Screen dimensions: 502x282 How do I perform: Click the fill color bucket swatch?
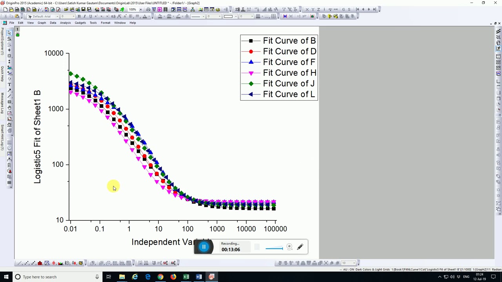(x=160, y=16)
